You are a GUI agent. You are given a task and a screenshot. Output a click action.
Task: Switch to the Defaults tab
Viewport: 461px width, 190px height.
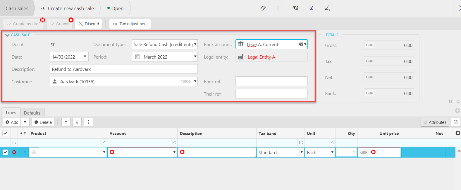(32, 113)
